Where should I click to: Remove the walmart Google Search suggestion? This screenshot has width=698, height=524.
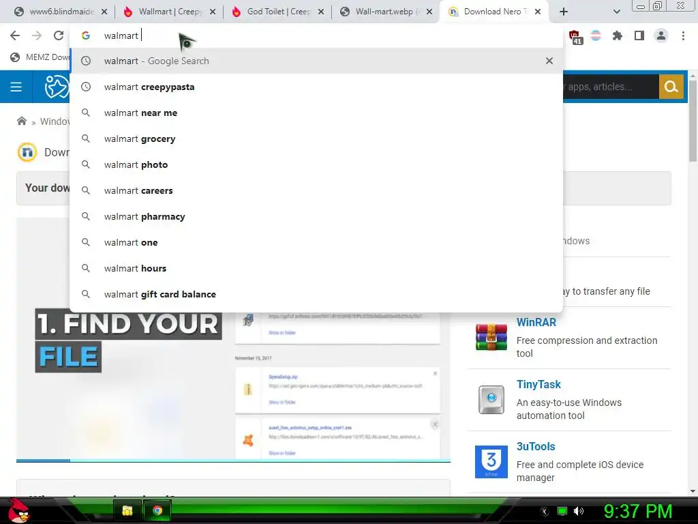549,61
